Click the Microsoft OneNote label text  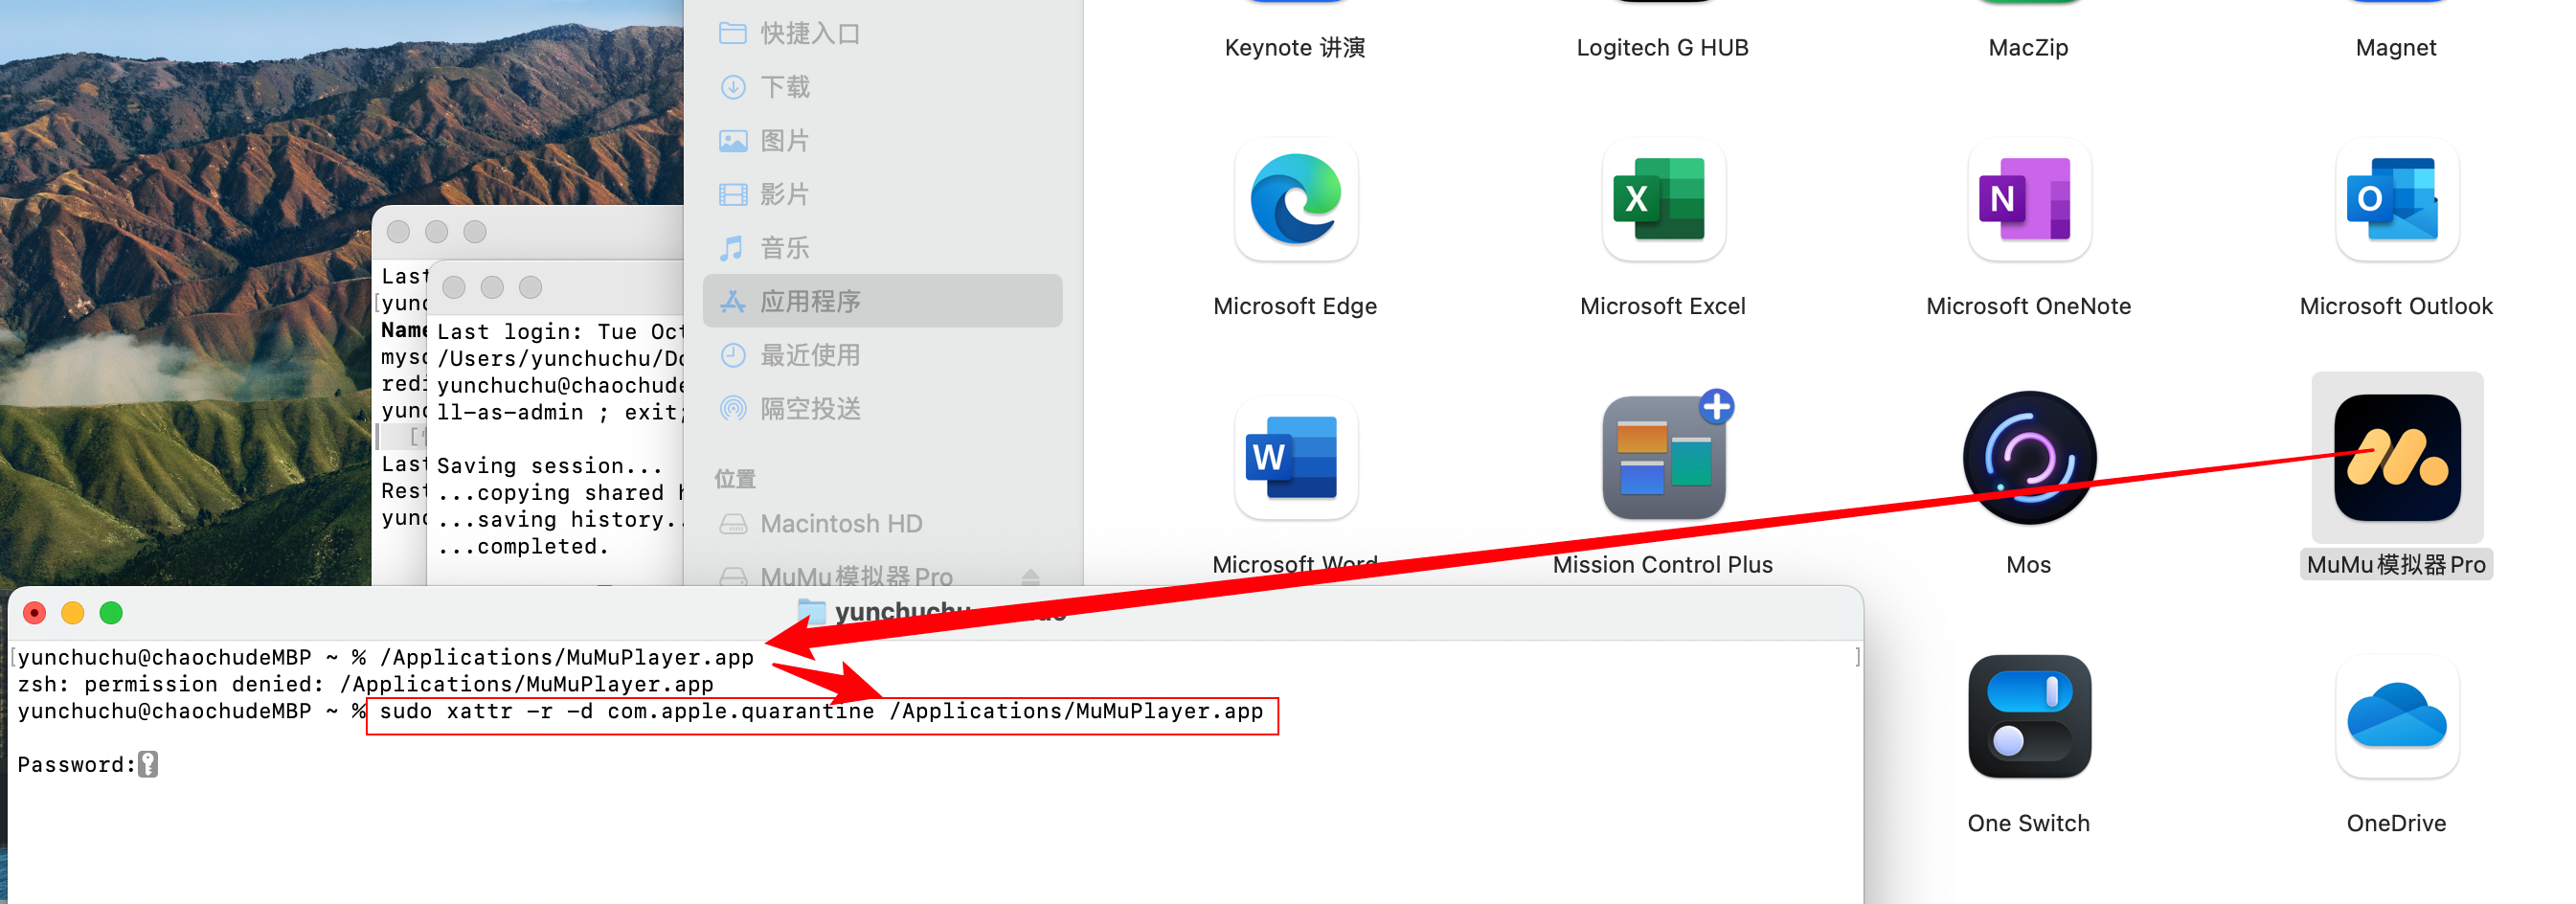(2028, 306)
